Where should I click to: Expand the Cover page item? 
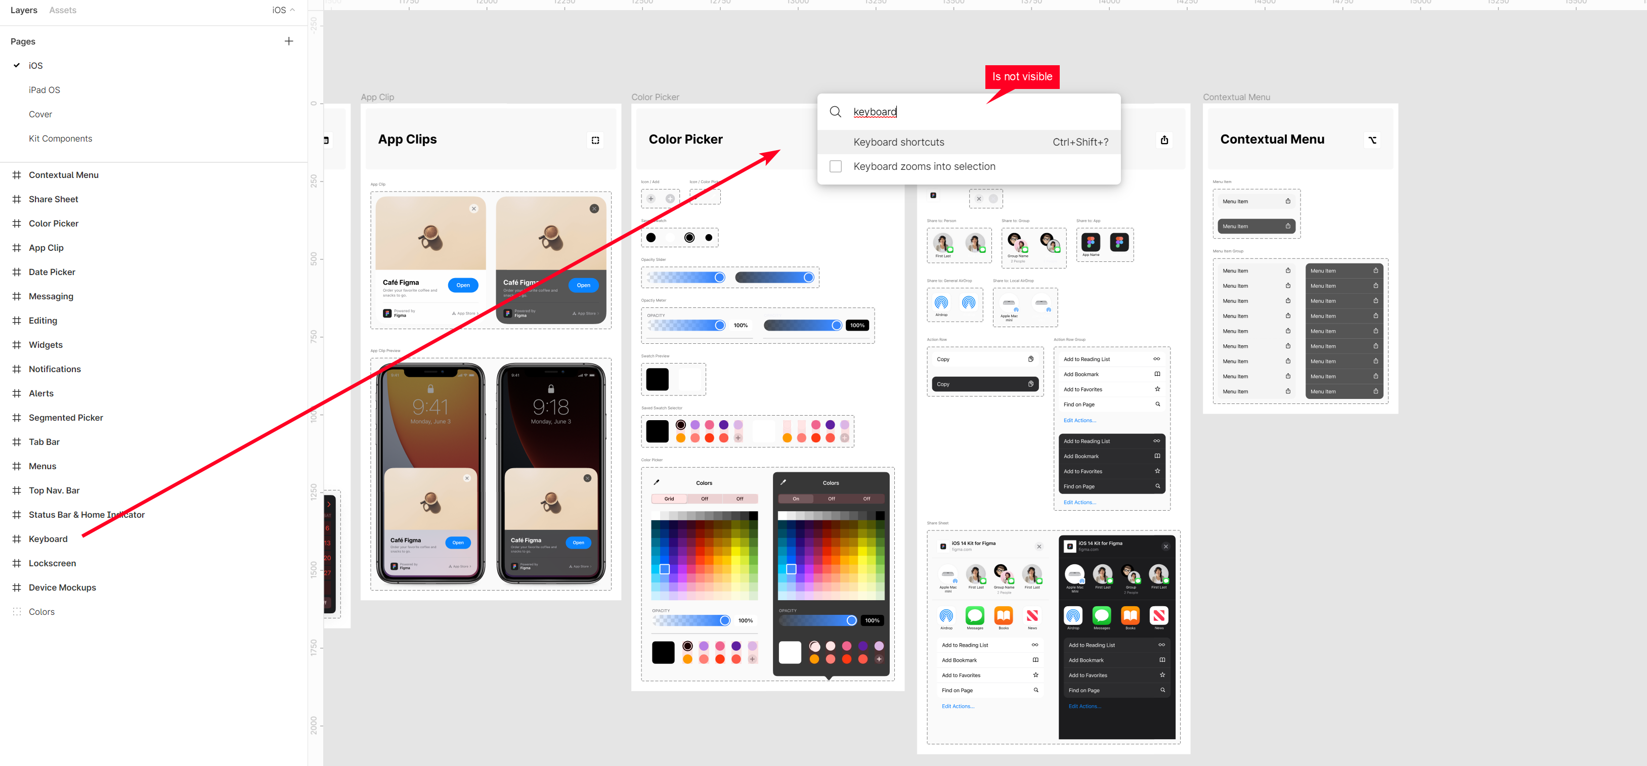point(41,113)
